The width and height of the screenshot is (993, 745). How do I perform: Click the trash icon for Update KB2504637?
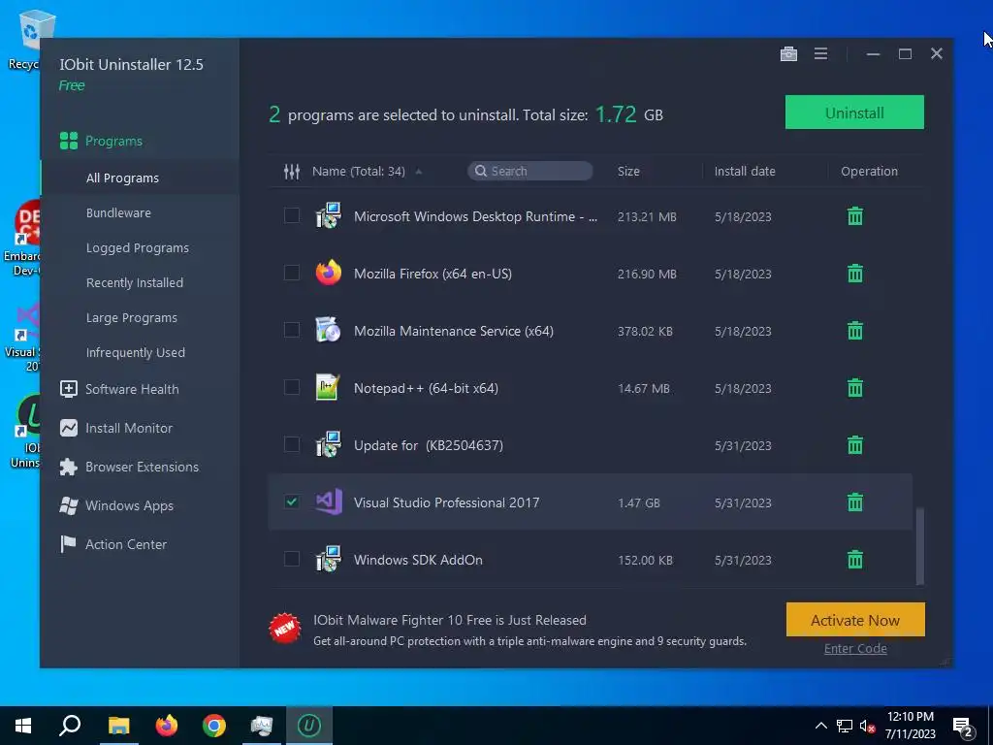855,444
